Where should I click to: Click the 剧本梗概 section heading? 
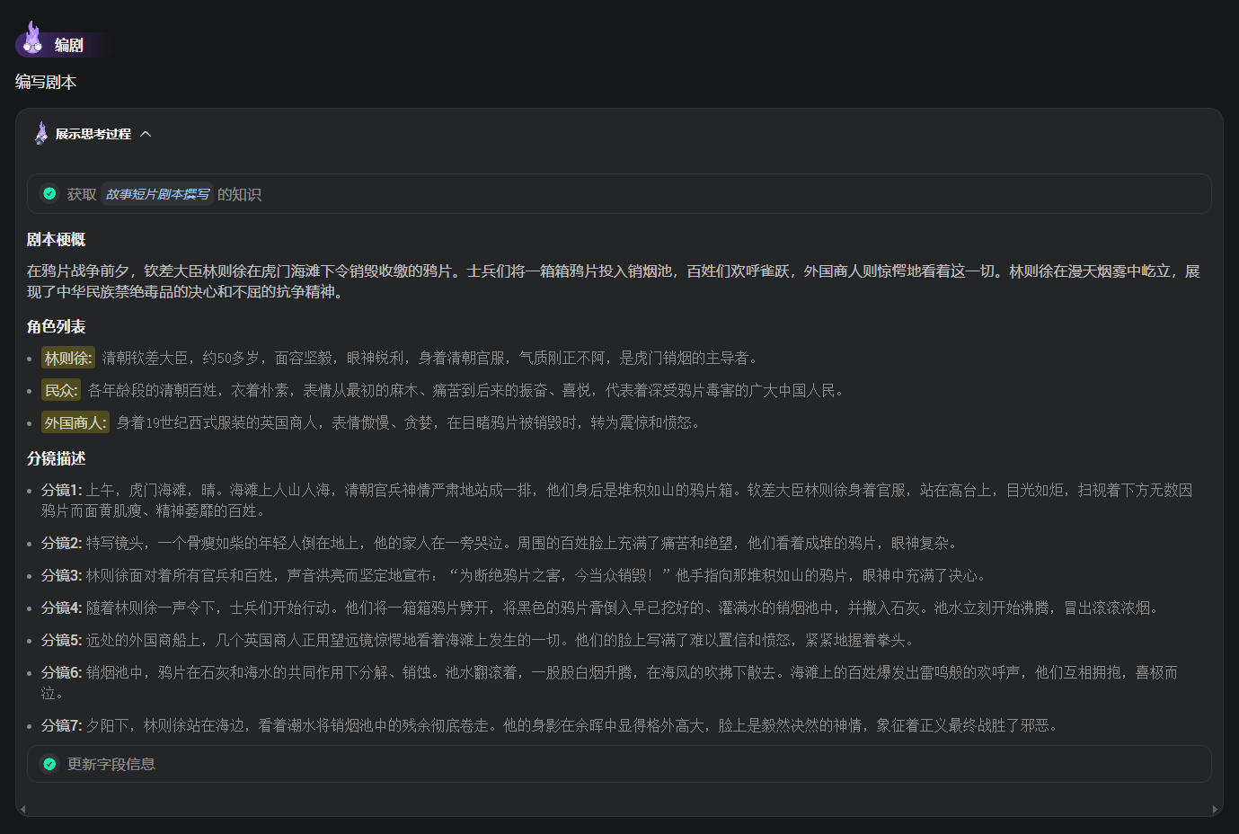(56, 240)
